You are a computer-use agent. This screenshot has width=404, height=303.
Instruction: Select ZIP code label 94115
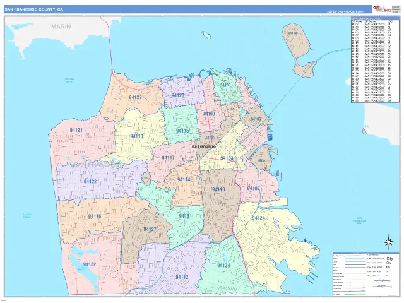(x=182, y=131)
